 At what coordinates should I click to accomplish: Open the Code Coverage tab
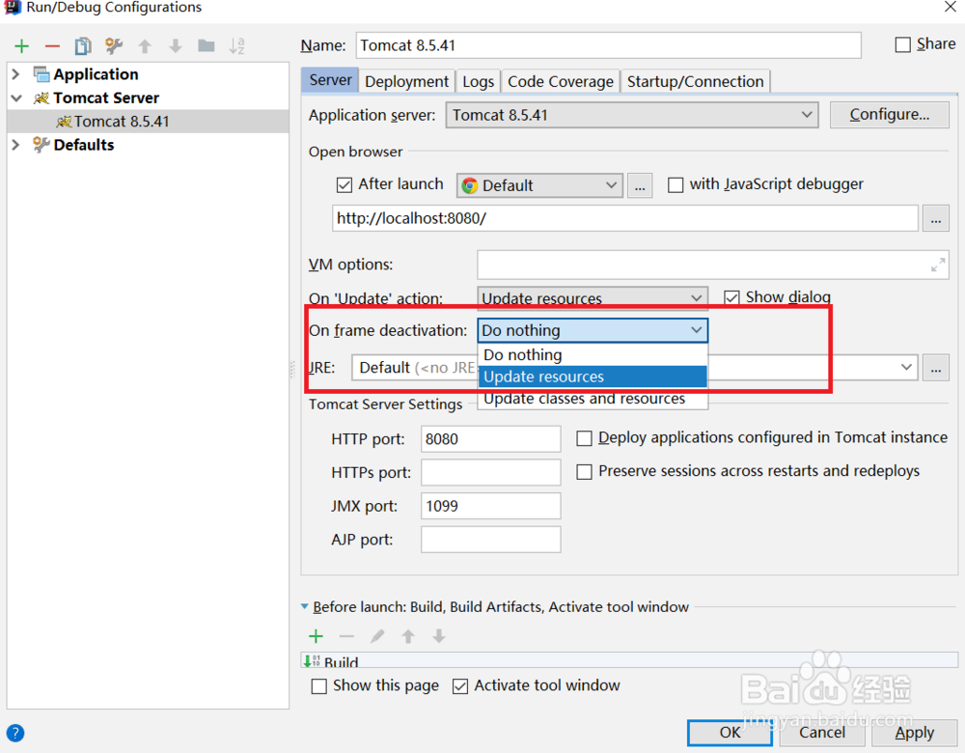point(561,81)
